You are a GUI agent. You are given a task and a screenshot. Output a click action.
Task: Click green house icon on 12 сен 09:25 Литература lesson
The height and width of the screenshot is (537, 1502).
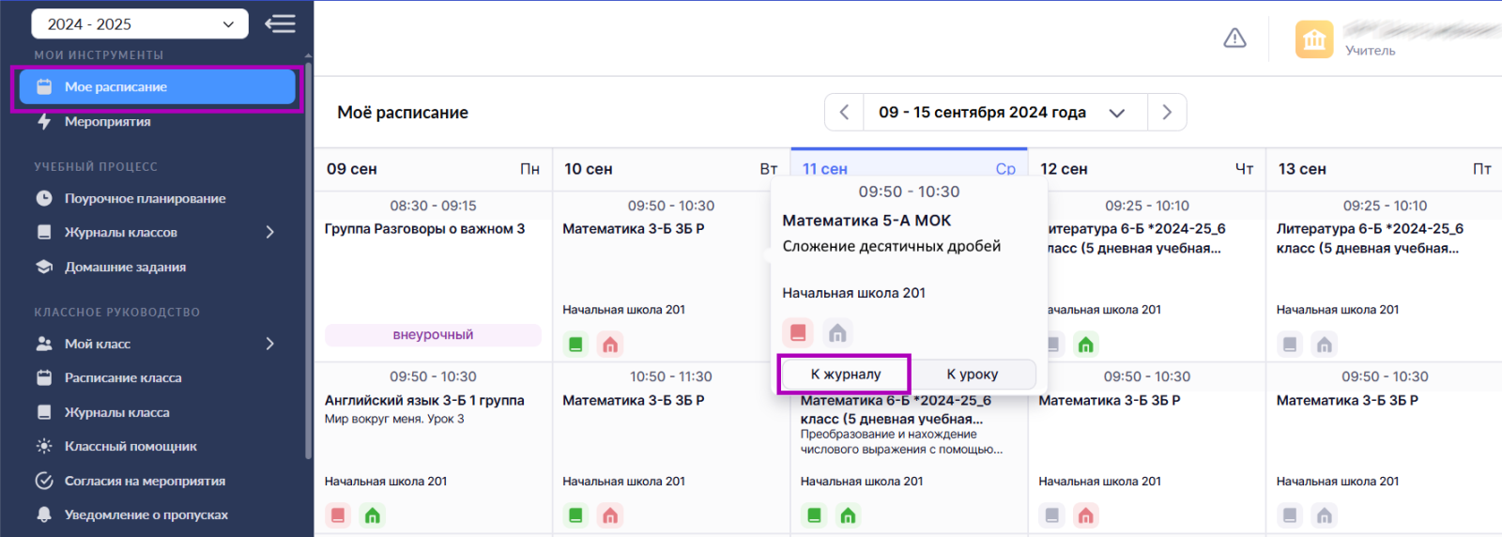coord(1086,345)
